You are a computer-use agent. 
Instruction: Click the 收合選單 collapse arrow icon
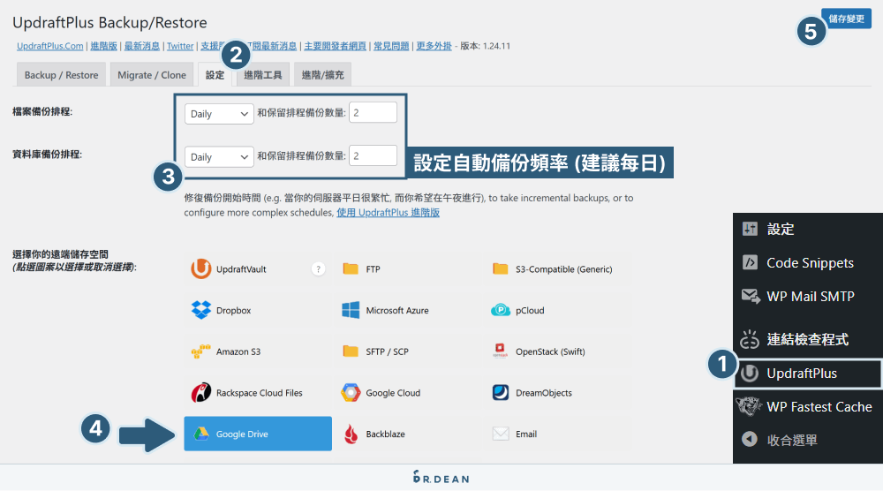click(x=749, y=439)
